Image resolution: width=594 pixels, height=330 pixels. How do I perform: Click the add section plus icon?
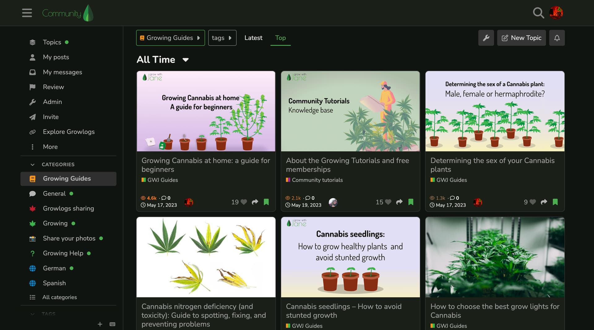[100, 324]
